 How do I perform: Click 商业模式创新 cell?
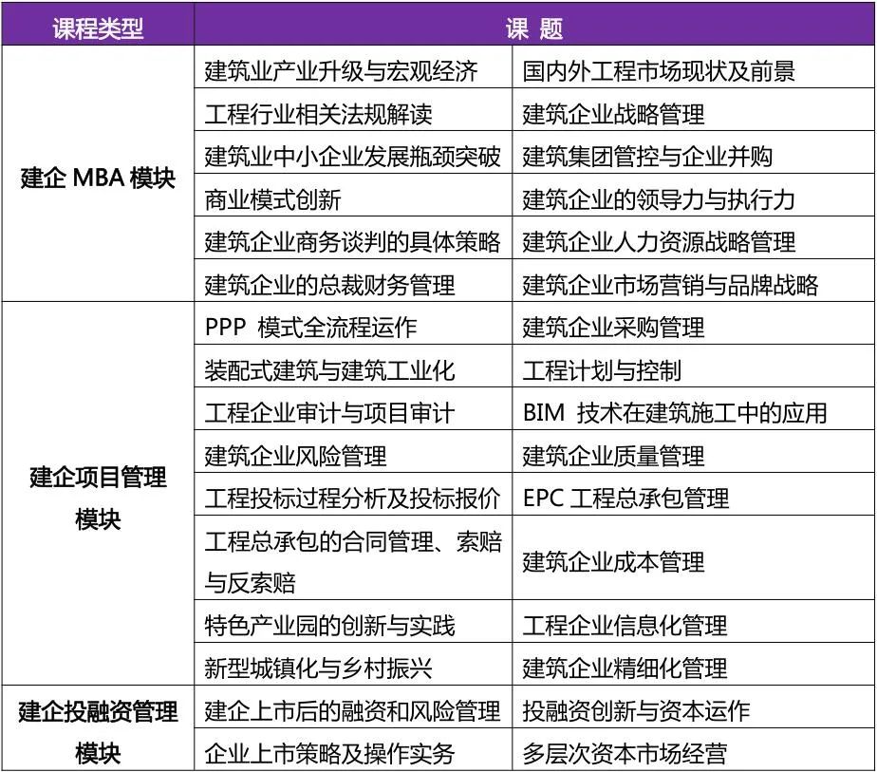[353, 195]
